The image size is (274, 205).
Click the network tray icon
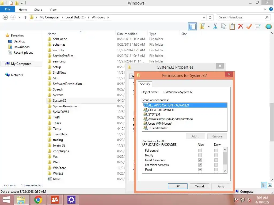click(242, 200)
